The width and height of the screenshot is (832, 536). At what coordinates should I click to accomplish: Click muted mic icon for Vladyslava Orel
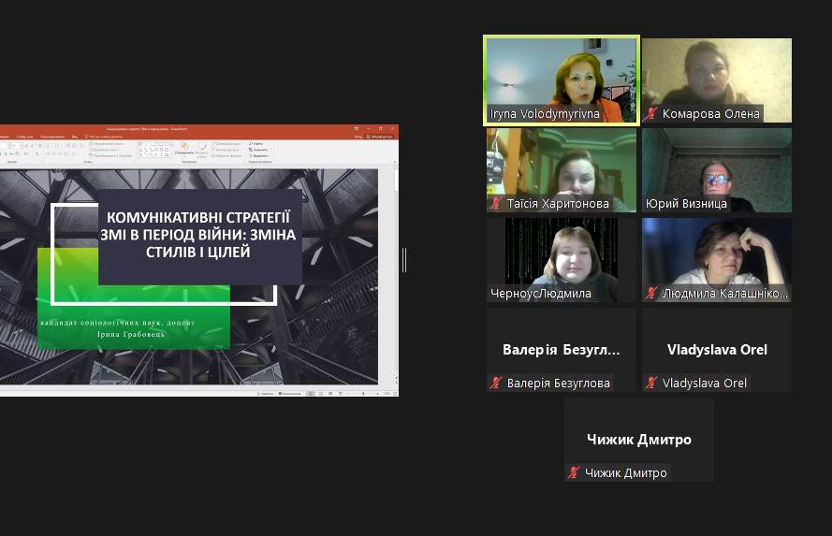tap(651, 384)
